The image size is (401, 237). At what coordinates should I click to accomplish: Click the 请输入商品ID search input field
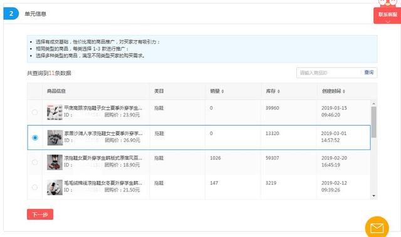329,73
